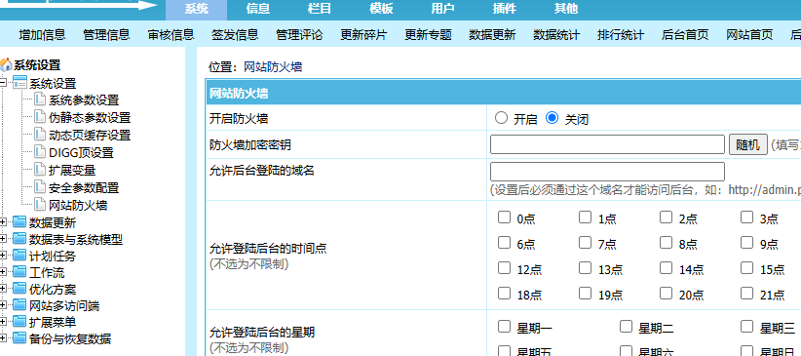The width and height of the screenshot is (801, 356).
Task: Click the house icon beside 系统设置 header
Action: tap(6, 65)
